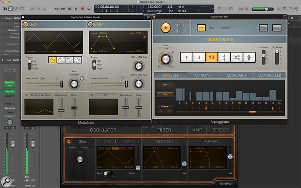The height and width of the screenshot is (188, 301).
Task: Select the Up note order button
Action: coord(186,57)
